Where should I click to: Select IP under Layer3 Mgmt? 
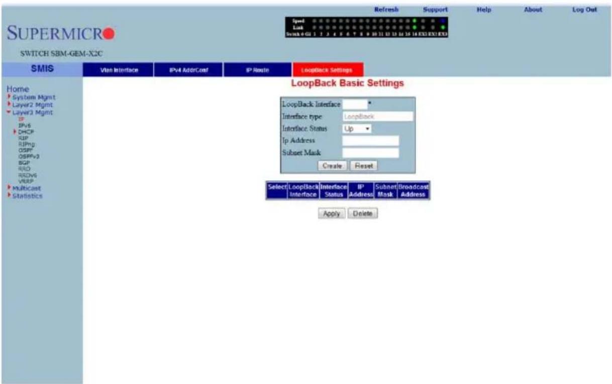coord(21,119)
